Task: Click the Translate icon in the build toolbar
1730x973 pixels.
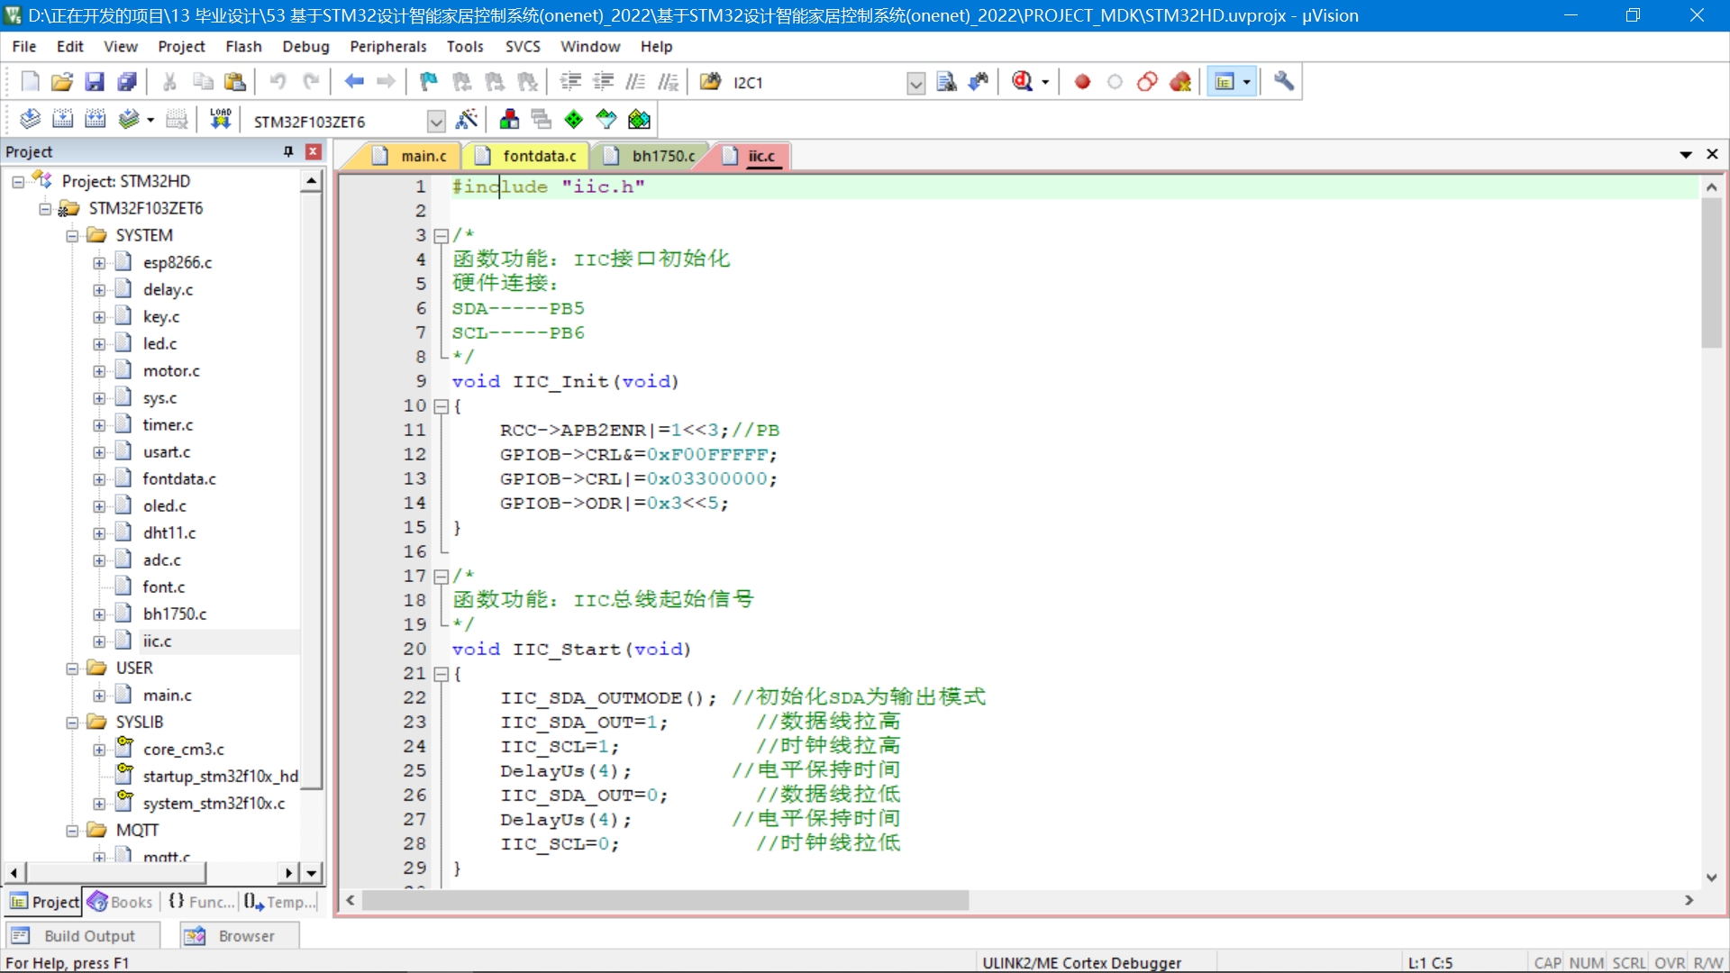Action: click(30, 119)
